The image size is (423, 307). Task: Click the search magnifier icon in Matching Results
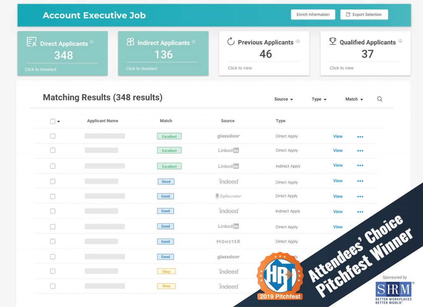click(x=380, y=99)
